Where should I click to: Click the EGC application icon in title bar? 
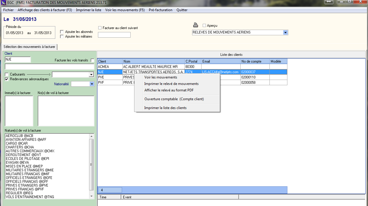click(x=4, y=3)
